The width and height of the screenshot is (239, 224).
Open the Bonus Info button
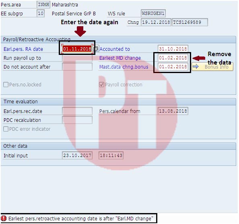pyautogui.click(x=212, y=67)
